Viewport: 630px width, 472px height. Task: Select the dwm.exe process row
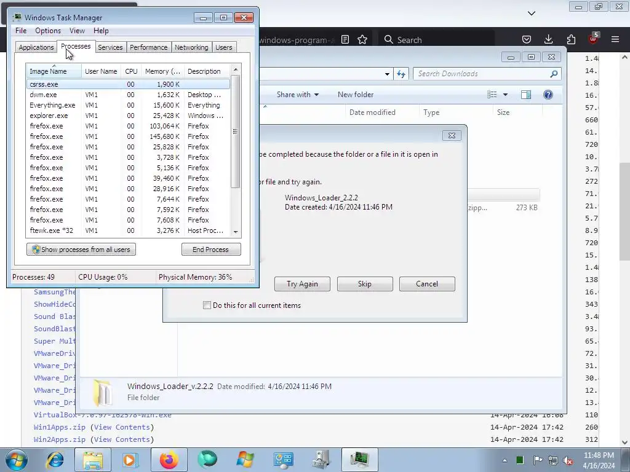pyautogui.click(x=128, y=95)
